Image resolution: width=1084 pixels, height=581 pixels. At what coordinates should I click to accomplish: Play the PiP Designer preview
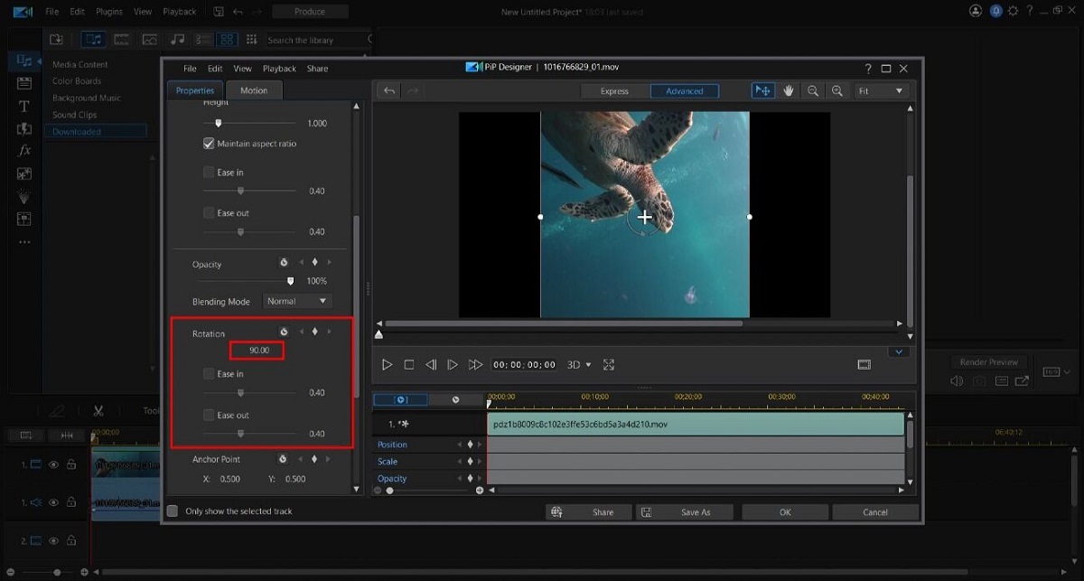pyautogui.click(x=387, y=364)
